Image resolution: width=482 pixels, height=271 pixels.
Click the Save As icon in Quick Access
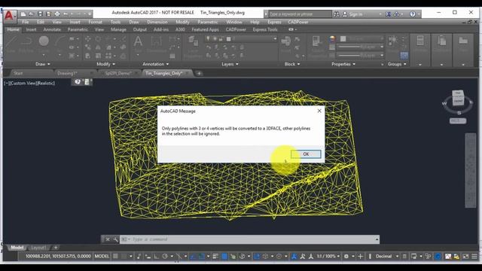(48, 14)
